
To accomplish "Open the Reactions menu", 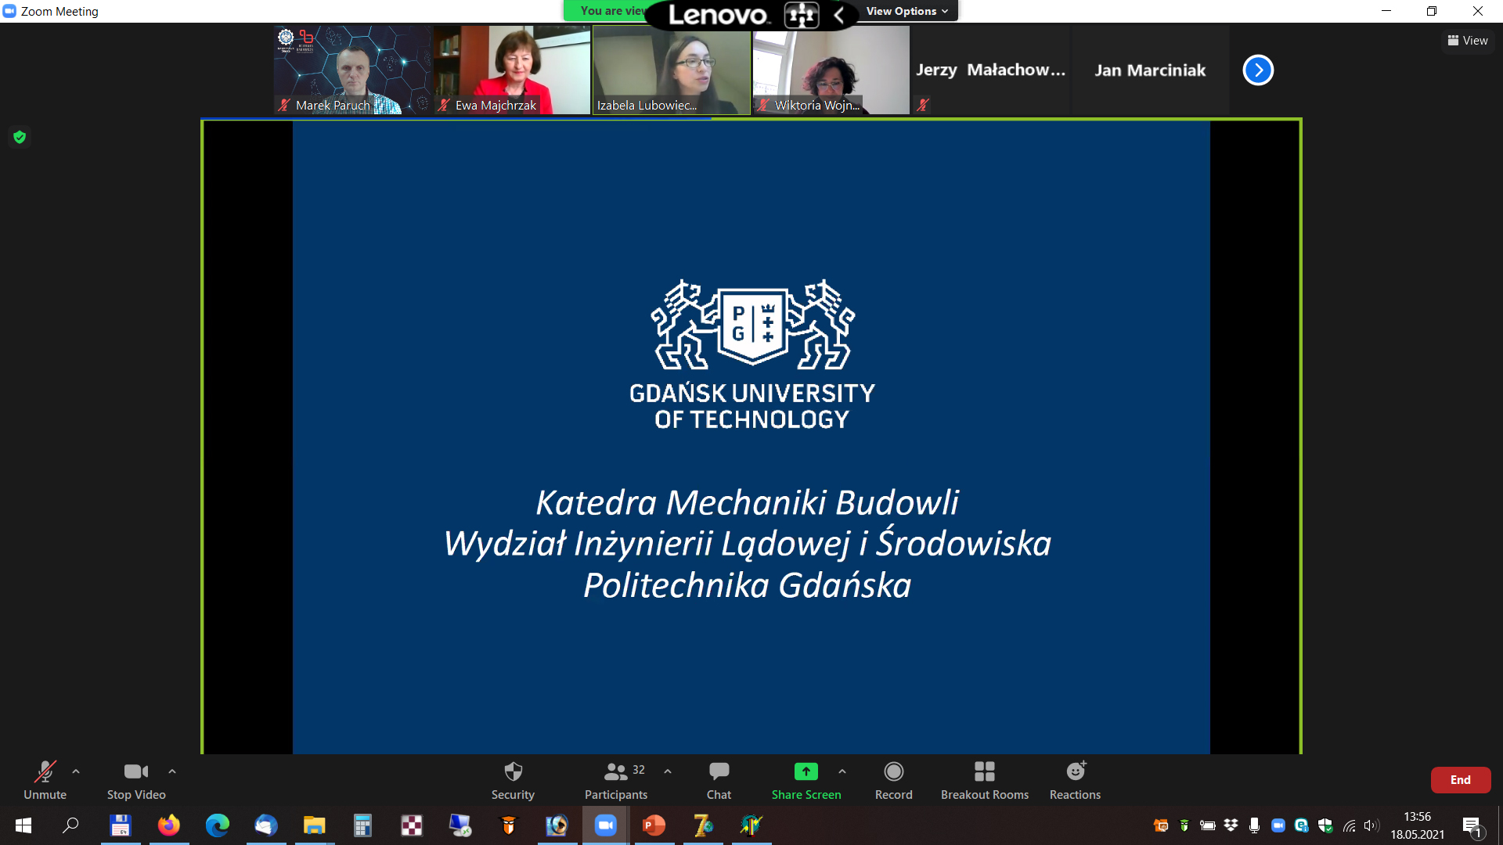I will point(1076,780).
